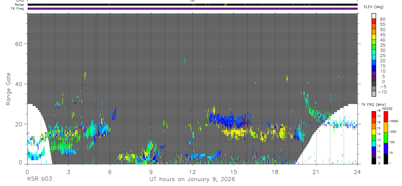Click the 21 hour tick label
The width and height of the screenshot is (402, 186).
[316, 172]
